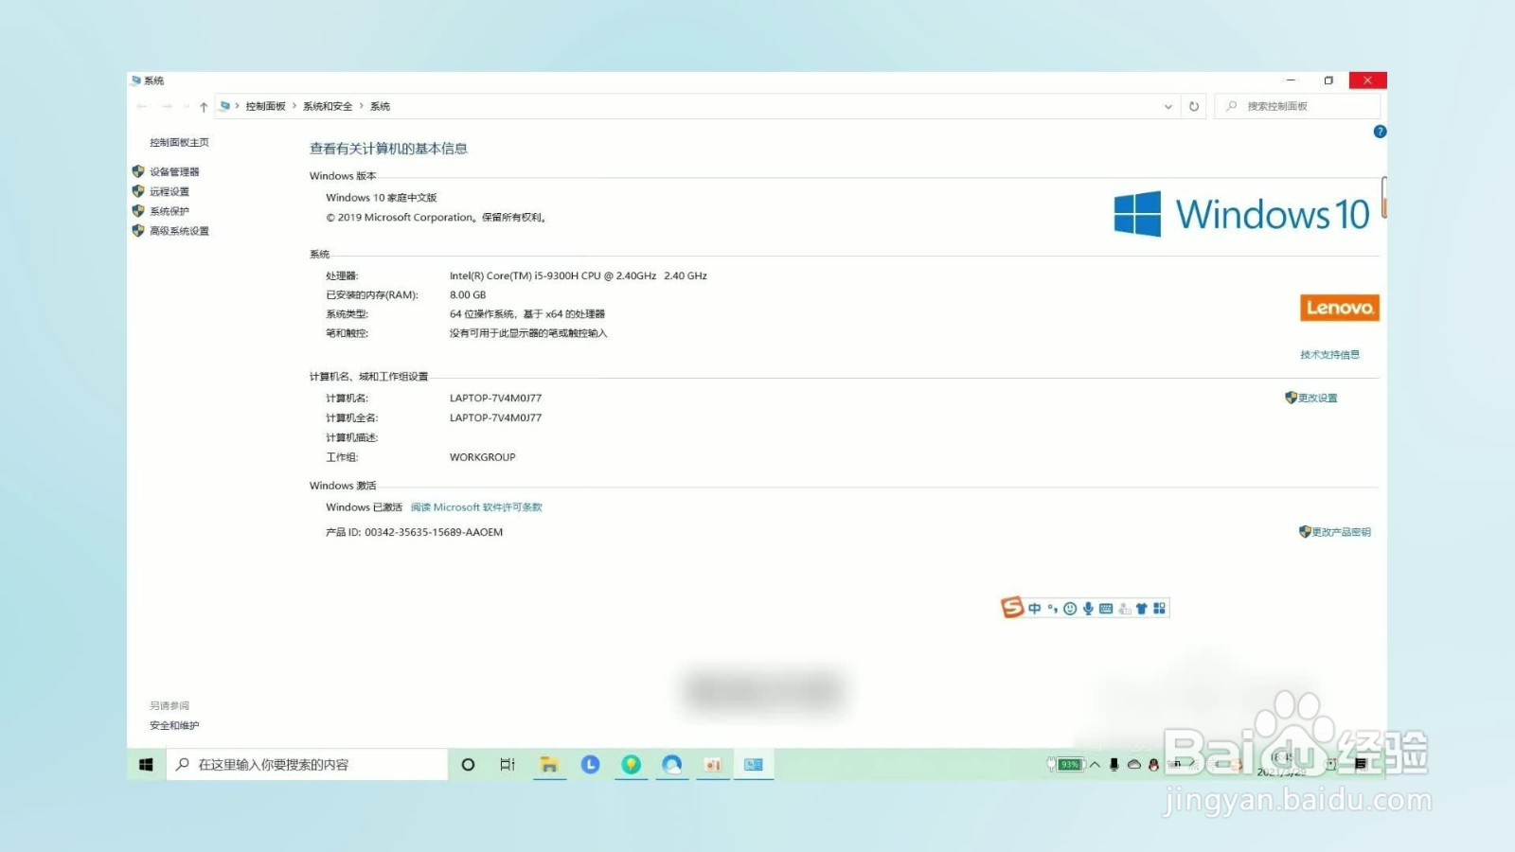Open 系统保护 in sidebar
Image resolution: width=1515 pixels, height=852 pixels.
pyautogui.click(x=169, y=212)
